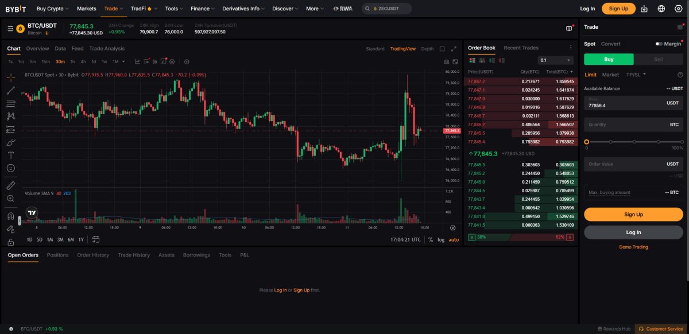Select the trend line drawing tool
The image size is (689, 334).
[x=11, y=91]
